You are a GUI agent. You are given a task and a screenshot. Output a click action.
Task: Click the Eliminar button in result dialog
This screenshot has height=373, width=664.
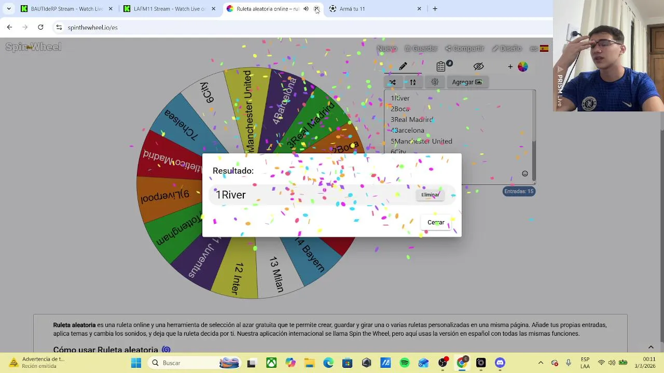[430, 195]
